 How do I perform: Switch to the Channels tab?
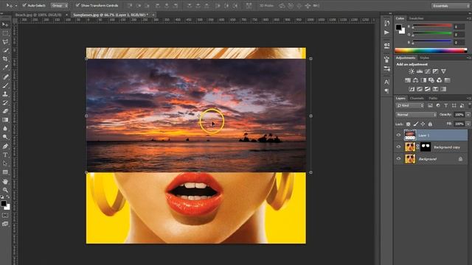pos(417,98)
